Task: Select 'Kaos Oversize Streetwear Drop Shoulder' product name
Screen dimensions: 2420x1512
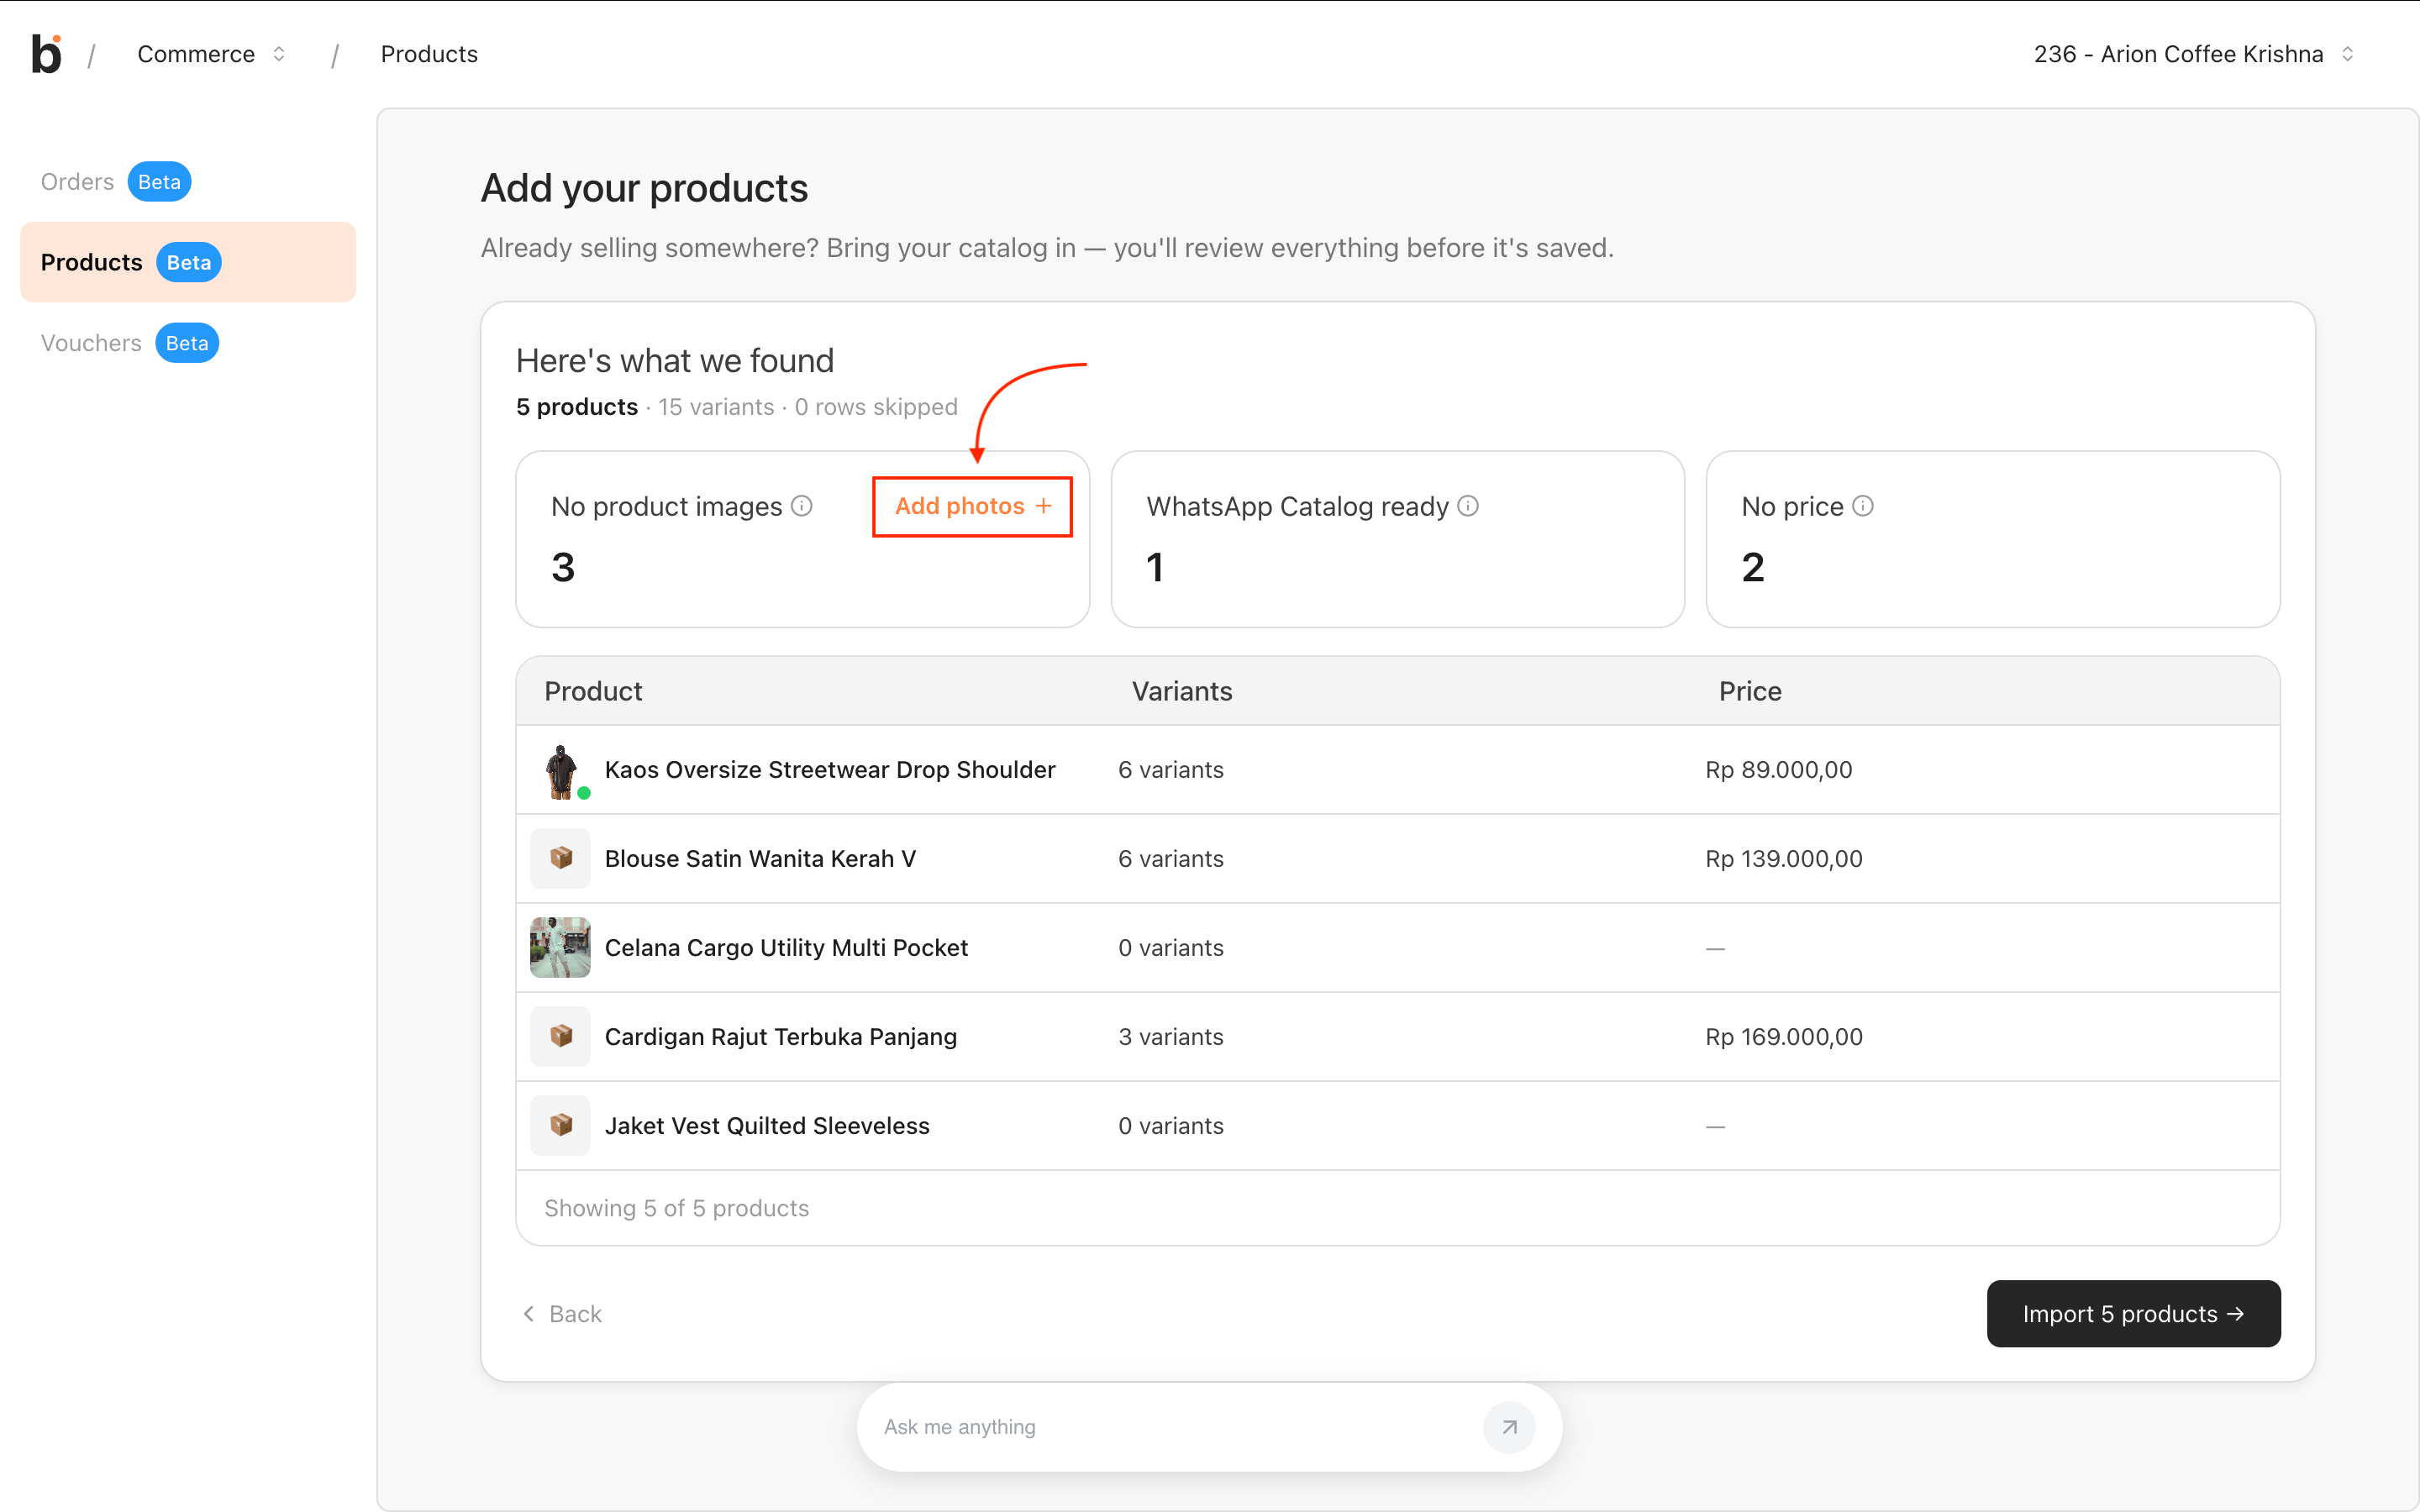Action: point(830,770)
